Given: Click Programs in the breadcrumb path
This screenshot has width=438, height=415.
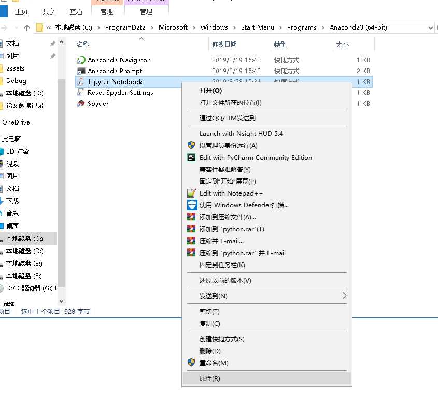Looking at the screenshot, I should pos(302,27).
